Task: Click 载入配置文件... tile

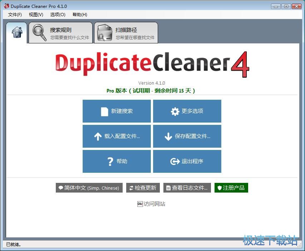Action: 117,136
